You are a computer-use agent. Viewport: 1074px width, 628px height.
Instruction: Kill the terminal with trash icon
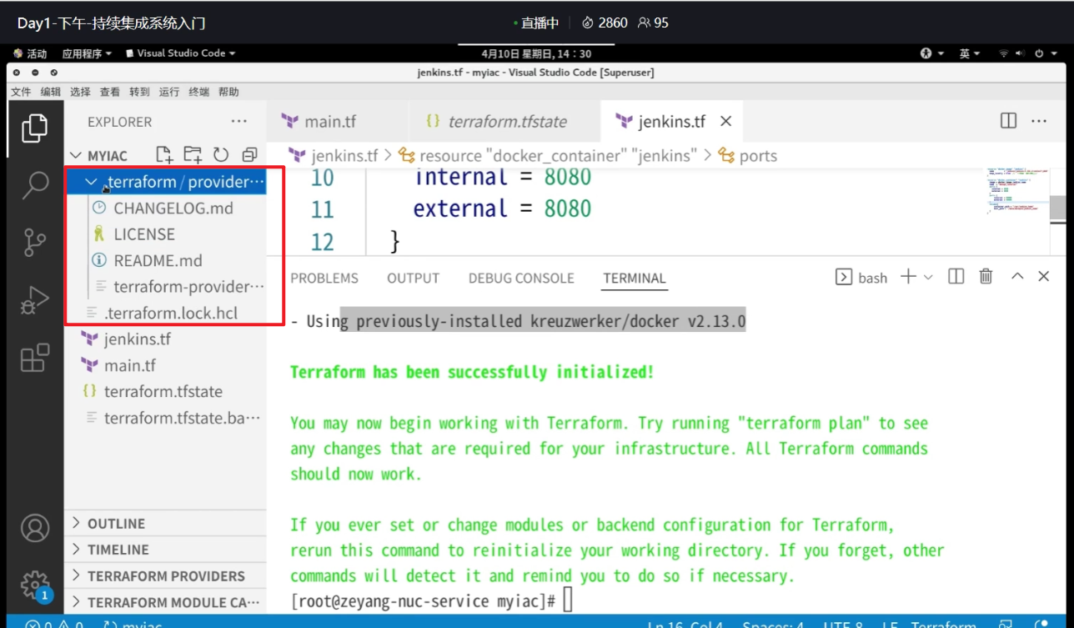coord(986,277)
